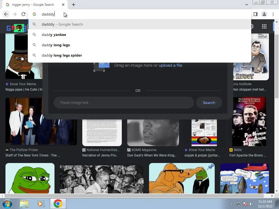Click the horizontal scrollbar left arrow

coord(2,196)
